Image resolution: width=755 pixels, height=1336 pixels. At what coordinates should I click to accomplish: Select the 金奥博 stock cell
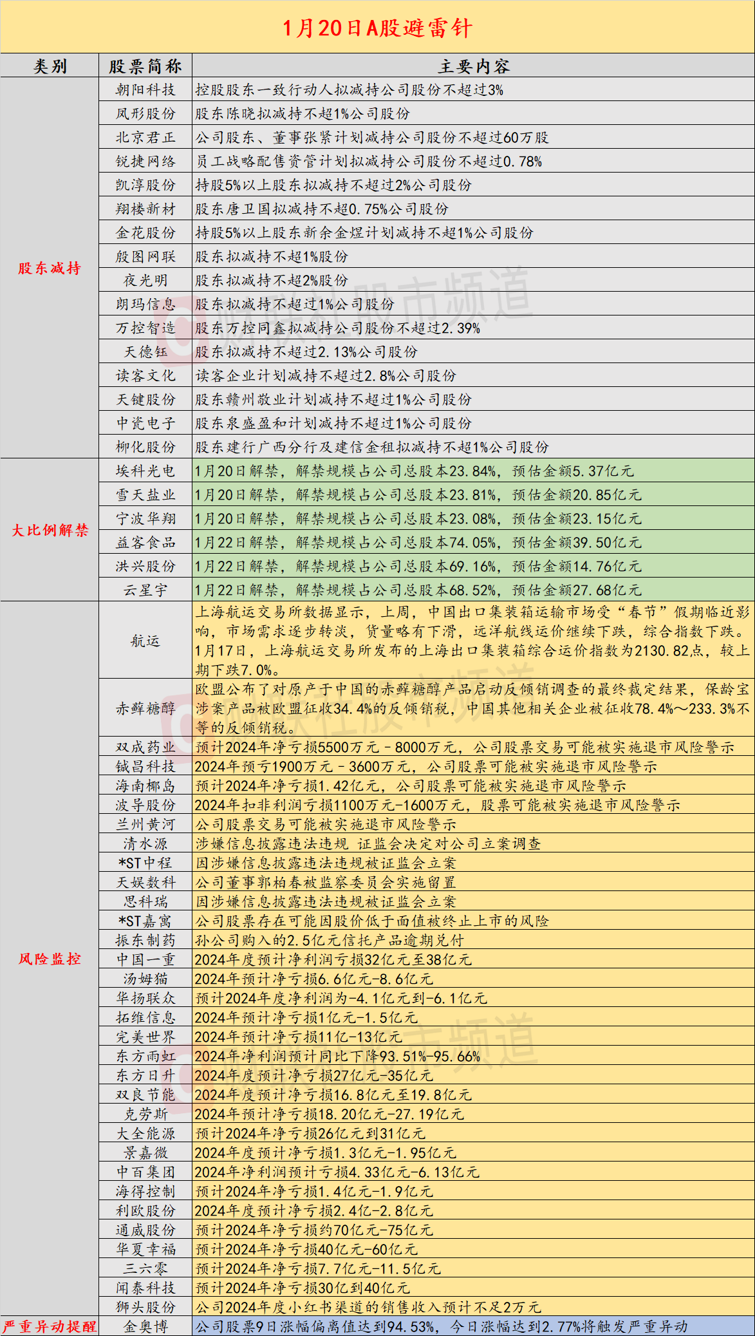[145, 1326]
